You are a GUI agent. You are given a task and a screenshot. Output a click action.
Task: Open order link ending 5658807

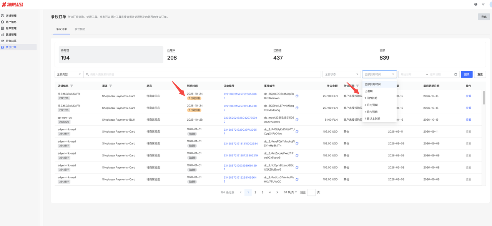240,96
